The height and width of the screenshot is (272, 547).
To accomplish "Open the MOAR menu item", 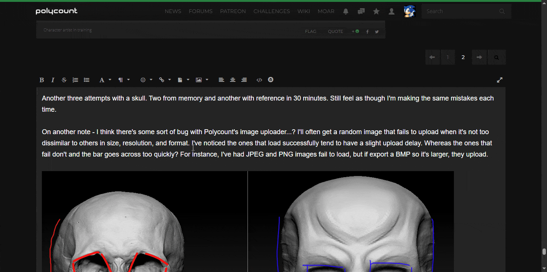I will (x=326, y=12).
